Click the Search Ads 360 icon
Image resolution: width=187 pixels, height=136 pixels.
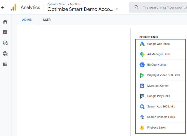(142, 107)
